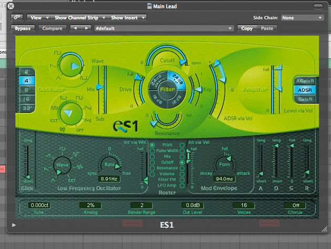
Task: Open the View dropdown menu
Action: [39, 17]
